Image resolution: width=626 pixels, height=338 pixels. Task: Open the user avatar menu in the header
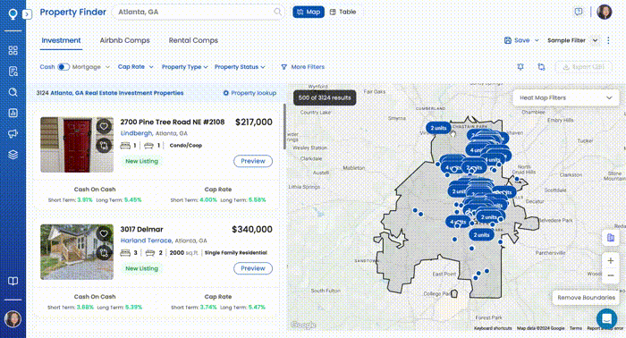[x=604, y=12]
